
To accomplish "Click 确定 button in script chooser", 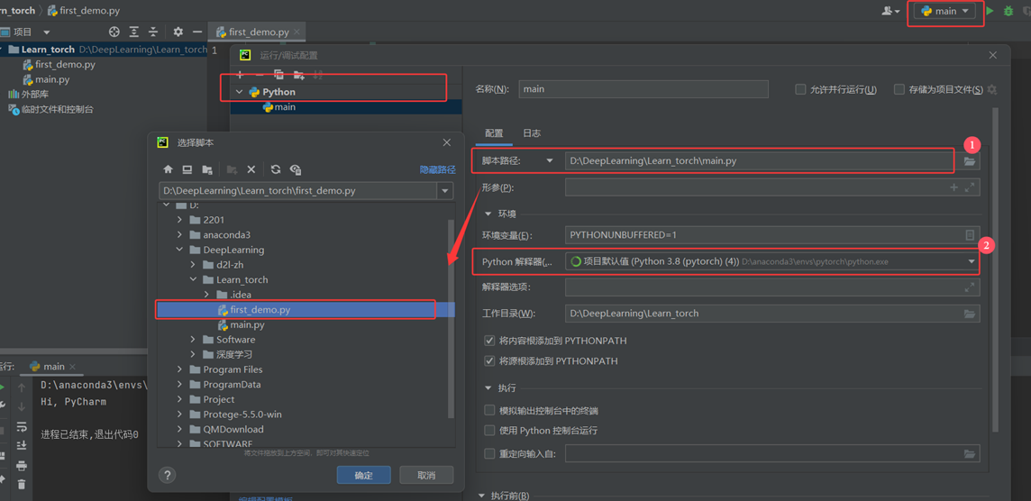I will (363, 476).
